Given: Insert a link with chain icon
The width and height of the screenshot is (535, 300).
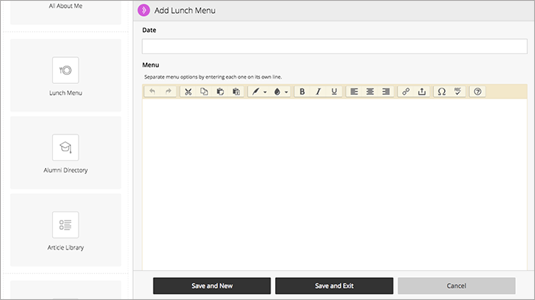Looking at the screenshot, I should coord(406,92).
